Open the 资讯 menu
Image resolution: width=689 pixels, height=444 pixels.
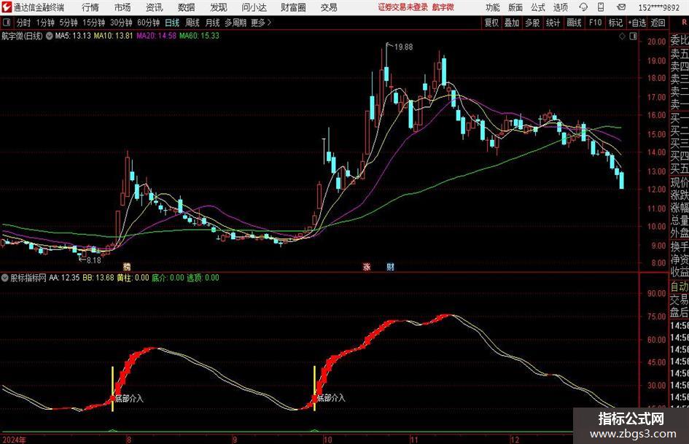pyautogui.click(x=155, y=7)
